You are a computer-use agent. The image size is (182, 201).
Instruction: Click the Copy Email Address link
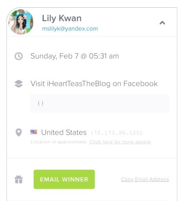145,179
